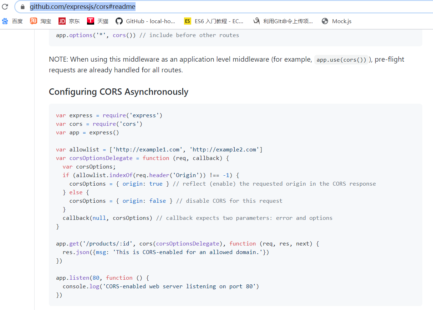Click the if allowlist.indexOf code line

click(x=151, y=175)
